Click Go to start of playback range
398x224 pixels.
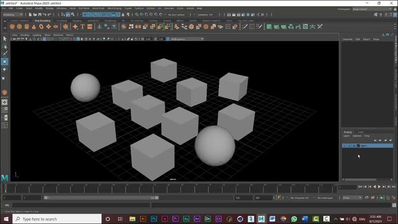tap(360, 187)
